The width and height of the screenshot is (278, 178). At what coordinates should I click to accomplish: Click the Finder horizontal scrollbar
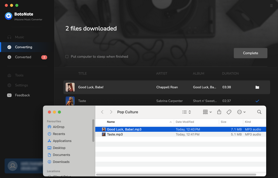point(176,175)
